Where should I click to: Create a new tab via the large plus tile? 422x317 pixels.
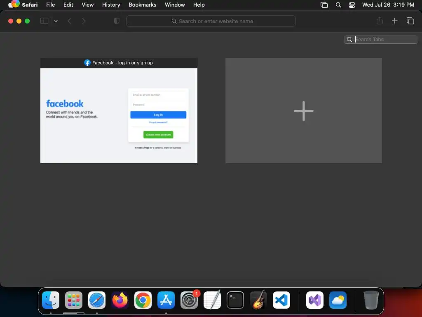(304, 111)
